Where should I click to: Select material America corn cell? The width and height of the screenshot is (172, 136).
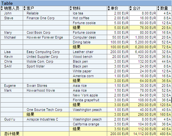(x=88, y=76)
